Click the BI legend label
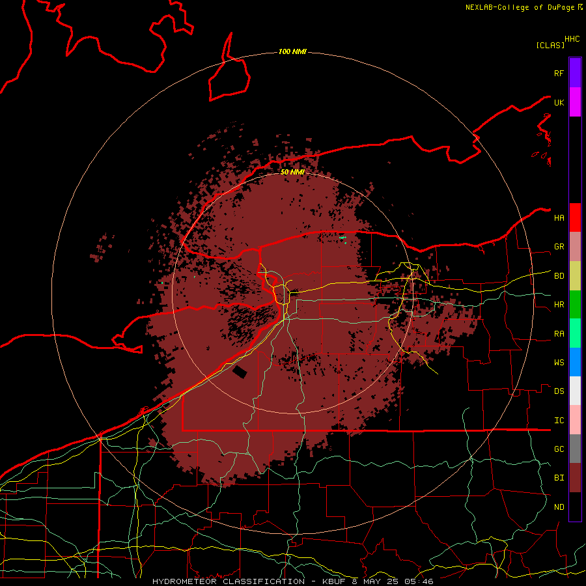This screenshot has height=586, width=586. [x=559, y=478]
